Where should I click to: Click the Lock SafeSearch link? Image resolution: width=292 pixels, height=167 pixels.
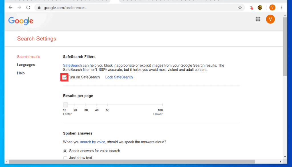(119, 77)
